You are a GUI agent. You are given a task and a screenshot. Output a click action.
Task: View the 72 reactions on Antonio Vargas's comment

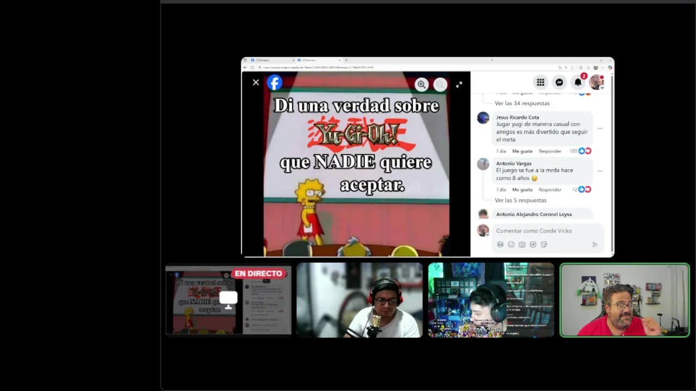pyautogui.click(x=581, y=190)
